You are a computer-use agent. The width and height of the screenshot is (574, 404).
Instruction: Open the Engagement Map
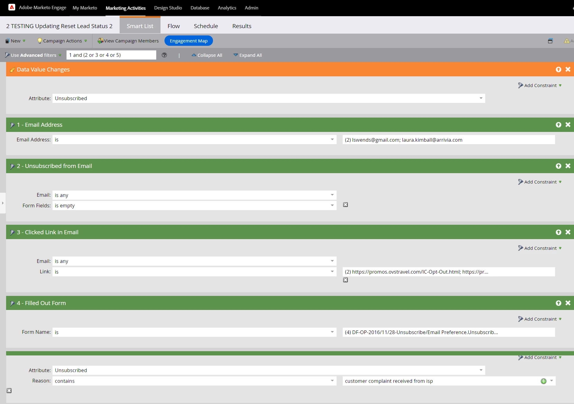[189, 41]
